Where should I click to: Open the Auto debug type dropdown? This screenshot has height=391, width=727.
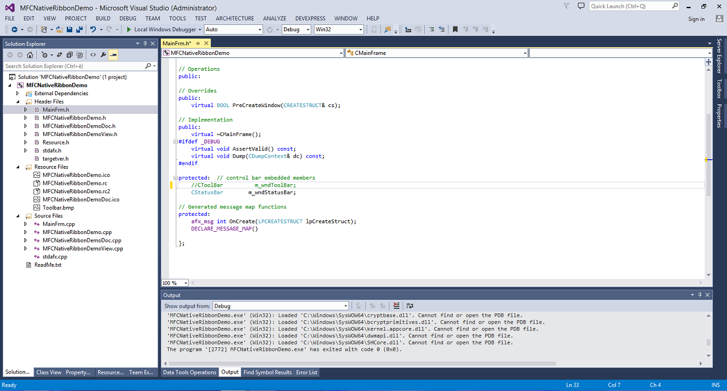click(233, 29)
